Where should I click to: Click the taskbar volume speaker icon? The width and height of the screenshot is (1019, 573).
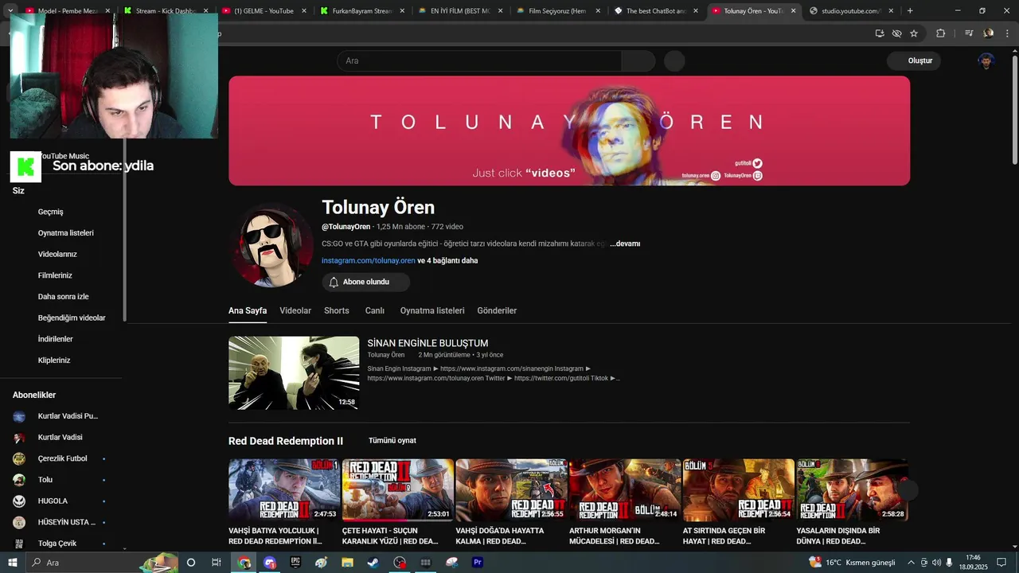[x=937, y=563]
